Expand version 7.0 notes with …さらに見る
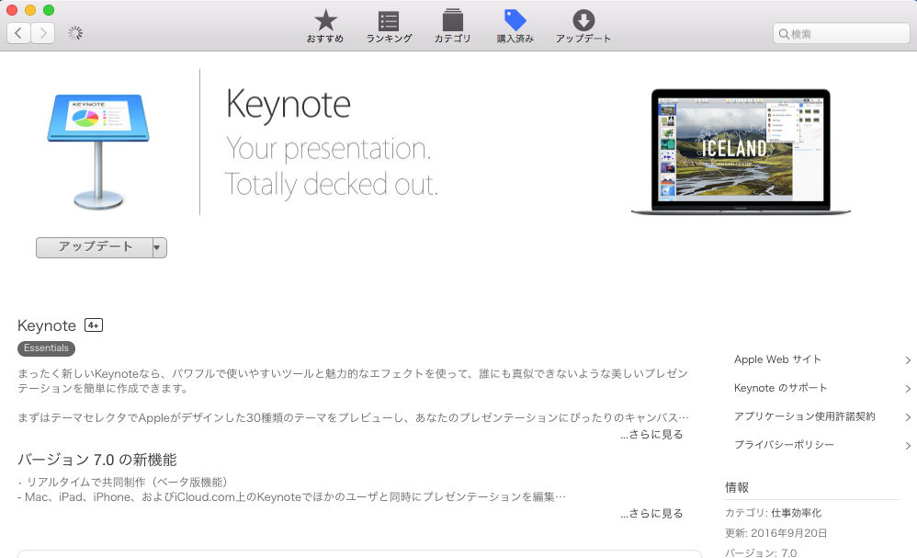 point(651,513)
